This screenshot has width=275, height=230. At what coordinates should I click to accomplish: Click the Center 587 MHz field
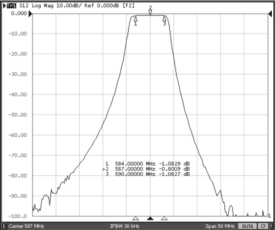point(26,226)
